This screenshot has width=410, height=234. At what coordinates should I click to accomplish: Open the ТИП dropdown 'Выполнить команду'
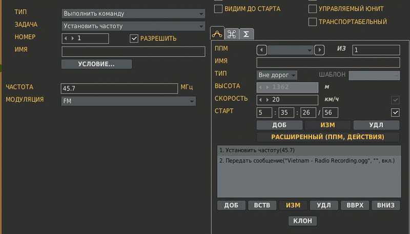(133, 14)
